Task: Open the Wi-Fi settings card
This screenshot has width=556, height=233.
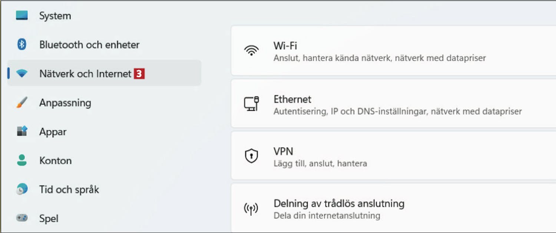Action: [393, 51]
